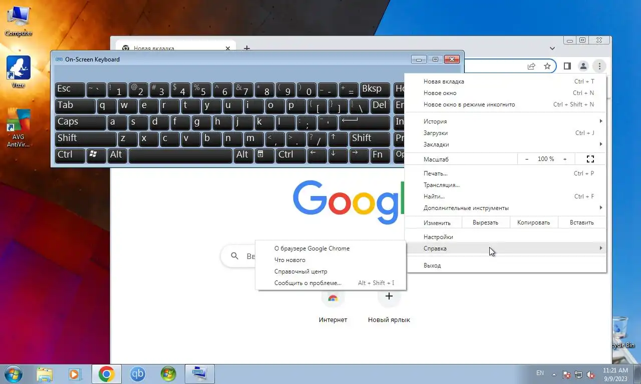Screen dimensions: 641x384
Task: Select О браузере Google Chrome
Action: click(x=331, y=248)
